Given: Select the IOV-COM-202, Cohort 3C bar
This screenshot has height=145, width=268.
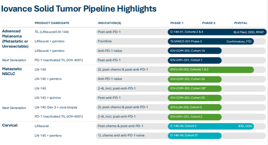Looking at the screenshot, I should click(x=194, y=98).
